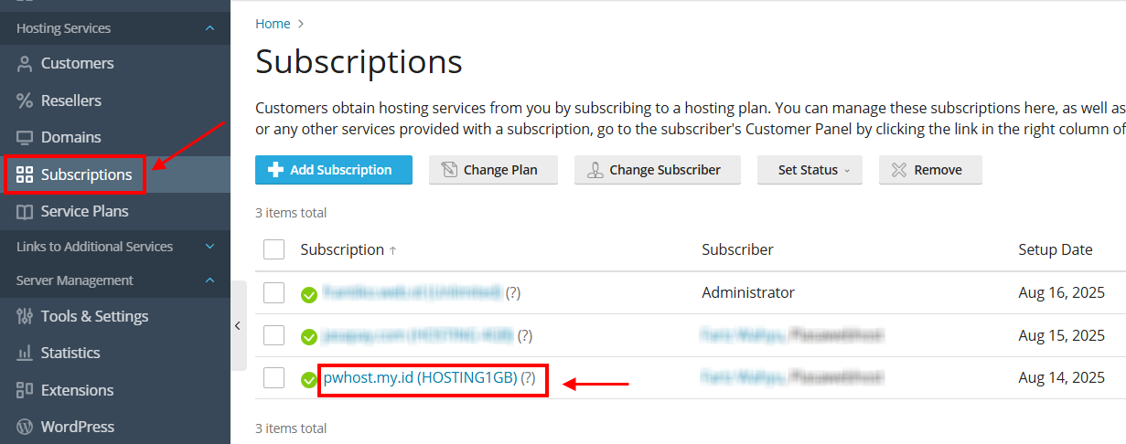Tick the checkbox for the Administrator subscription row

coord(273,292)
